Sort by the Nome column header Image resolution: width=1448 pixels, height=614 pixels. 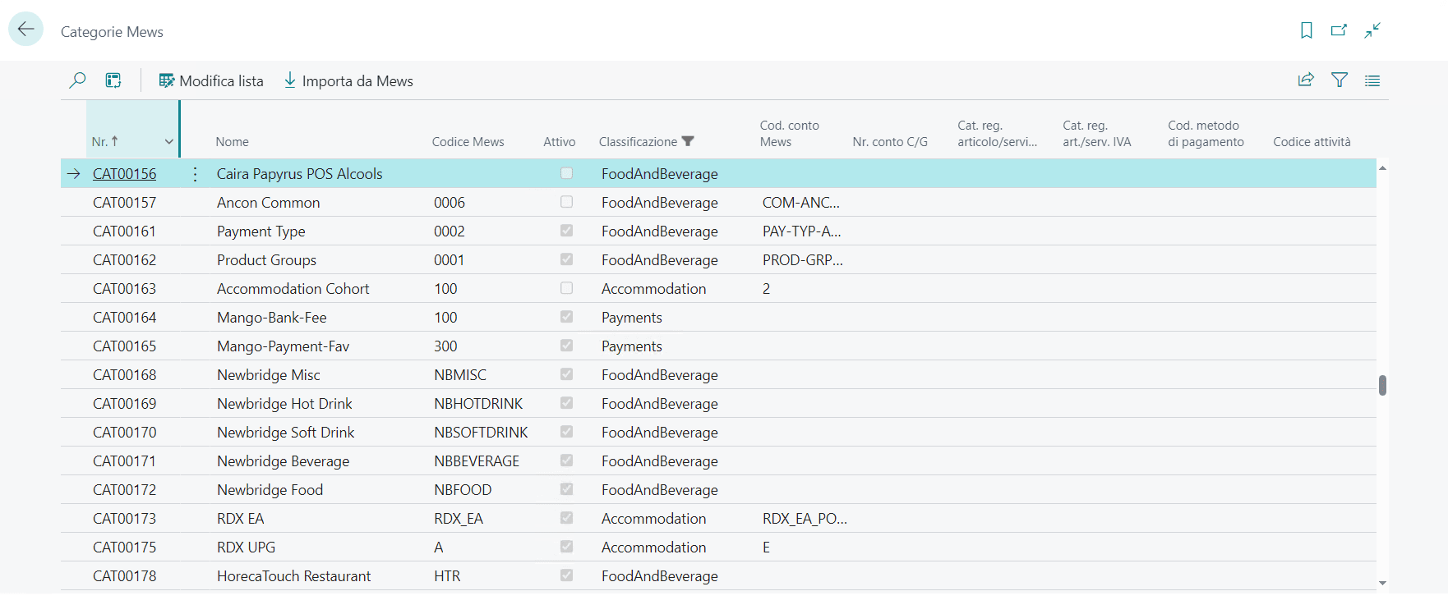click(232, 142)
